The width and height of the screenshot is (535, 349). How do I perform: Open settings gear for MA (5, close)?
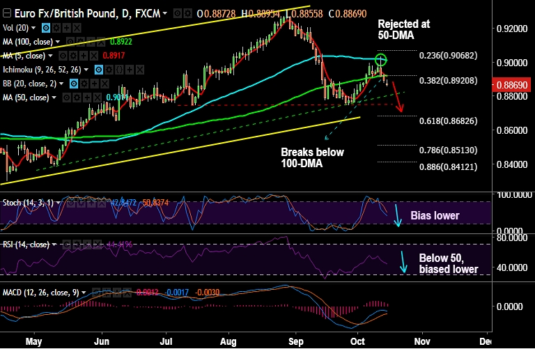[x=73, y=56]
